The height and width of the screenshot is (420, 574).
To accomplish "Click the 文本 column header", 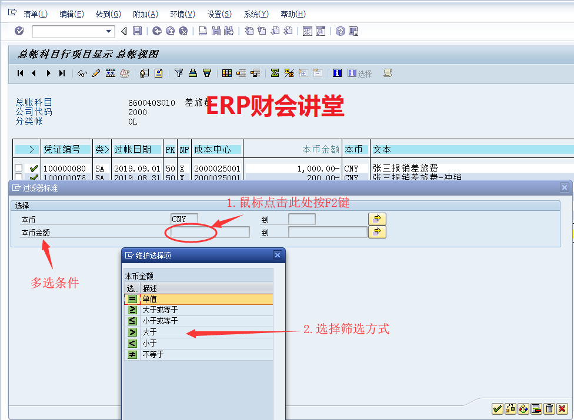I will [472, 149].
